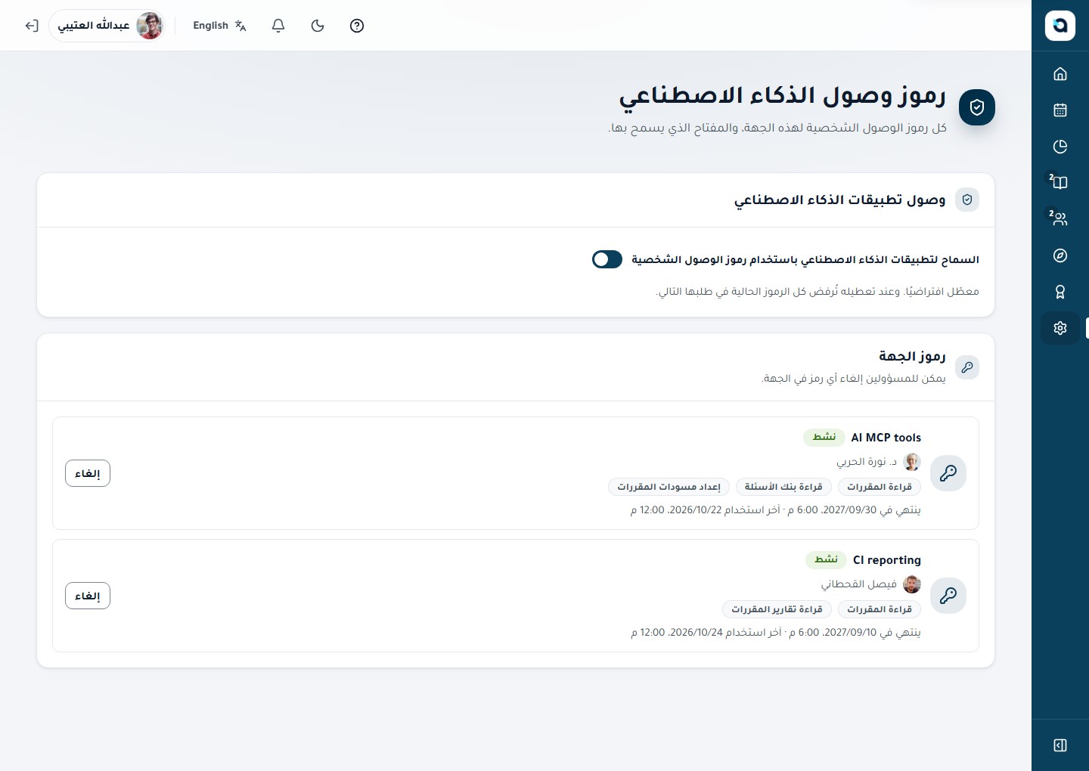The image size is (1089, 771).
Task: Click the key icon beside رموز الجهة
Action: 967,367
